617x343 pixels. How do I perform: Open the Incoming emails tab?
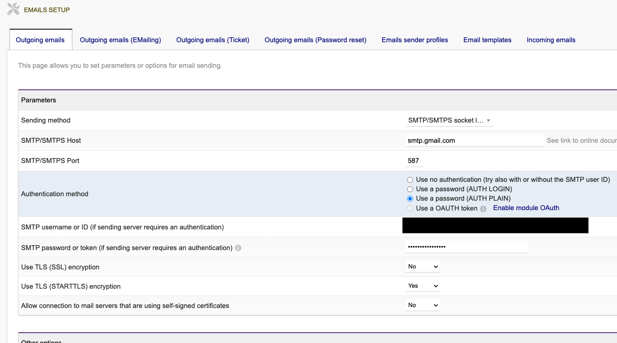click(551, 40)
